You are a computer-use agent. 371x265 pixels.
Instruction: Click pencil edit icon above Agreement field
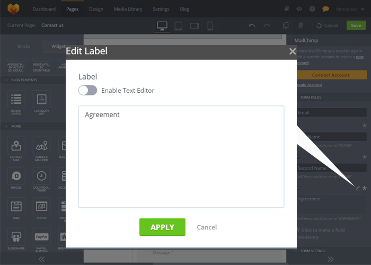tap(358, 188)
